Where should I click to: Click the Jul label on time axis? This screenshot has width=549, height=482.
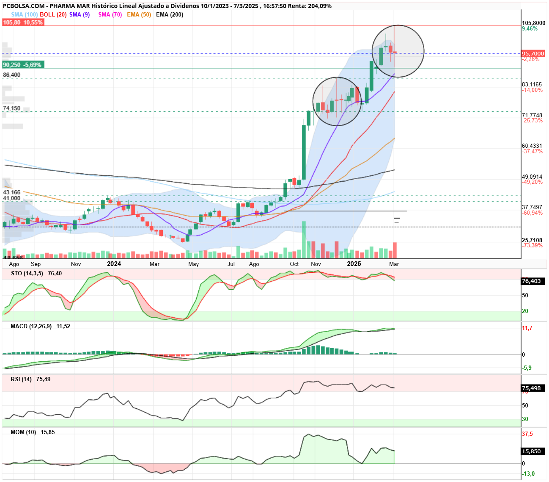coord(231,264)
